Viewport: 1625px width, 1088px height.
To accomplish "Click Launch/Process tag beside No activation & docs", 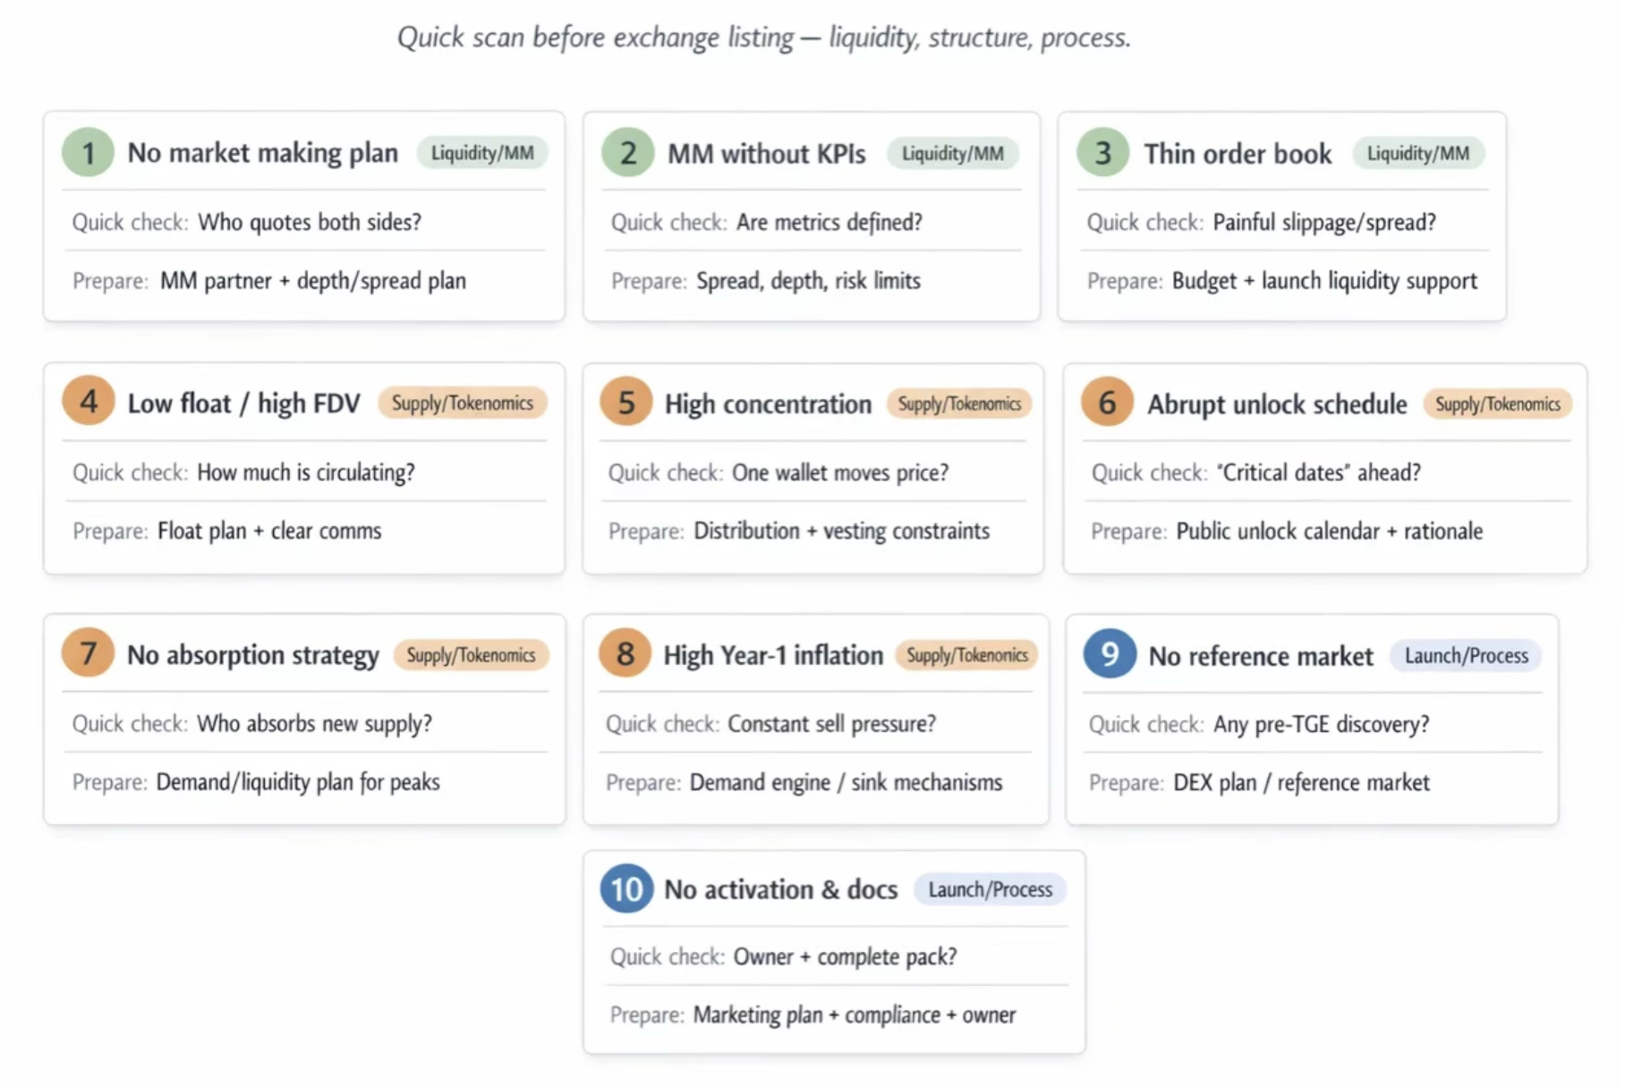I will [990, 889].
